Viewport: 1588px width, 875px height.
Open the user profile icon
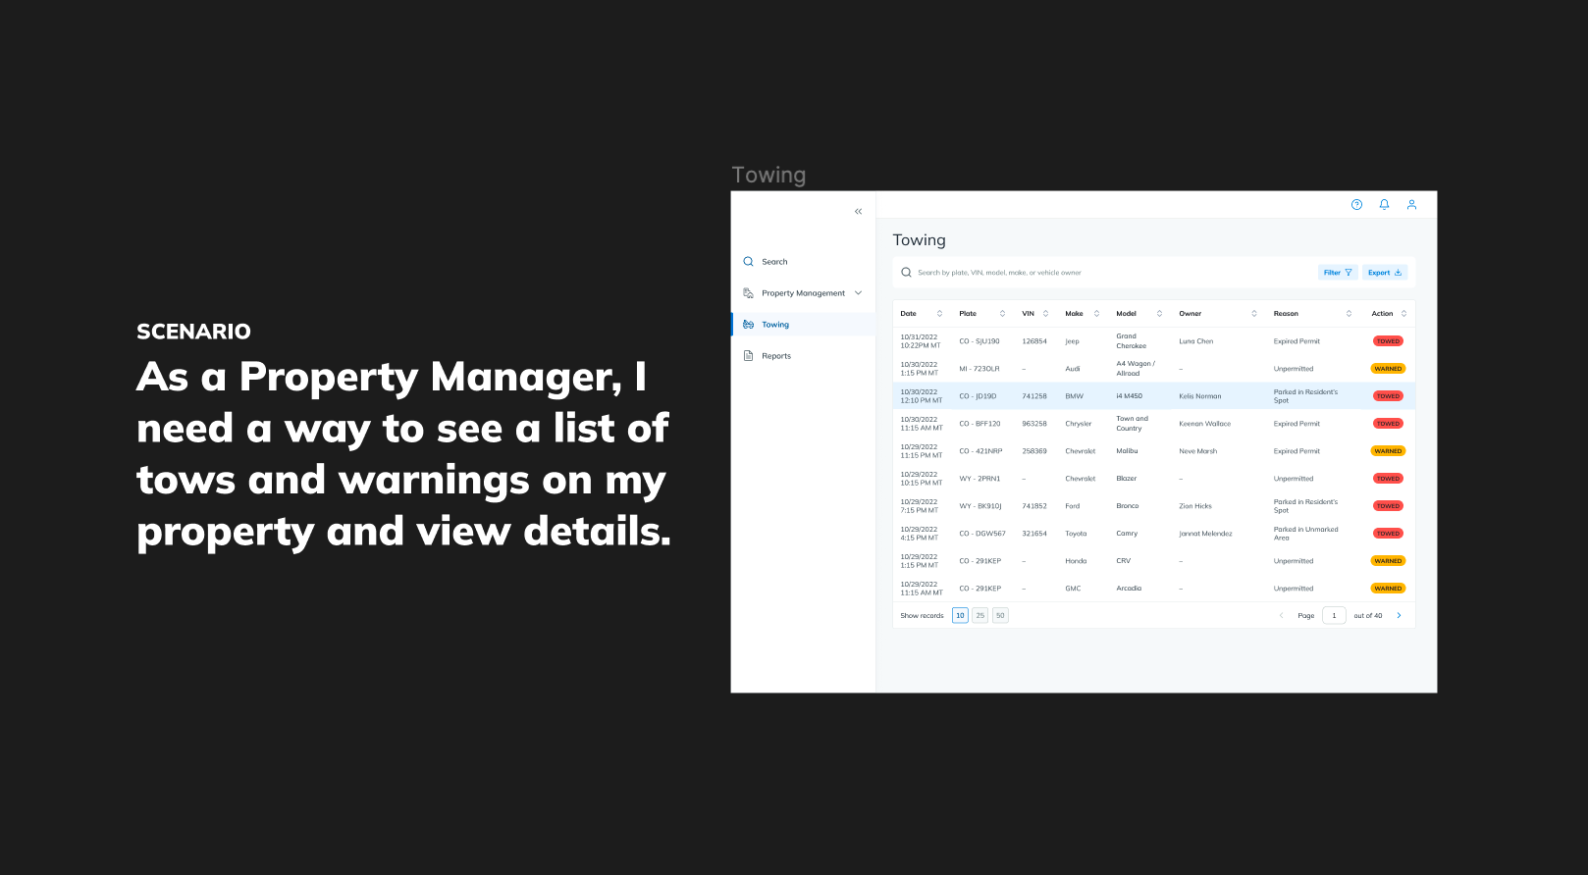(x=1411, y=204)
